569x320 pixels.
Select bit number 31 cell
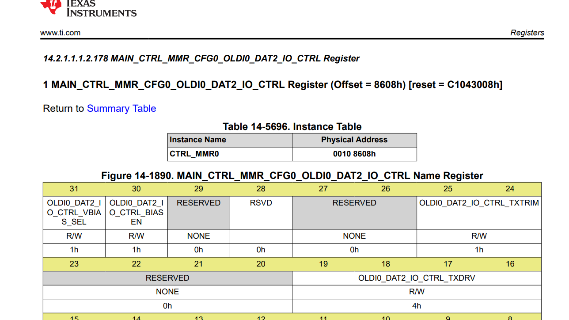[x=74, y=189]
